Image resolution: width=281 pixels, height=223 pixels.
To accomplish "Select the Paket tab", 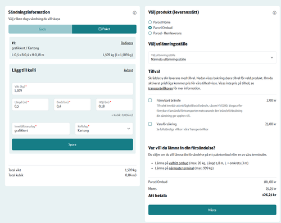I will click(x=104, y=29).
